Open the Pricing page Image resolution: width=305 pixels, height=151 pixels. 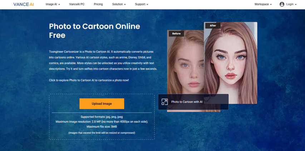tap(98, 4)
